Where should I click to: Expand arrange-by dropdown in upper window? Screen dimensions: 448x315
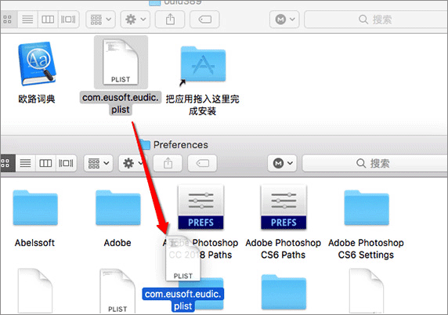[101, 20]
